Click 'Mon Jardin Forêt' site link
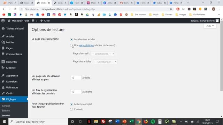The width and height of the screenshot is (223, 125). pos(18,21)
